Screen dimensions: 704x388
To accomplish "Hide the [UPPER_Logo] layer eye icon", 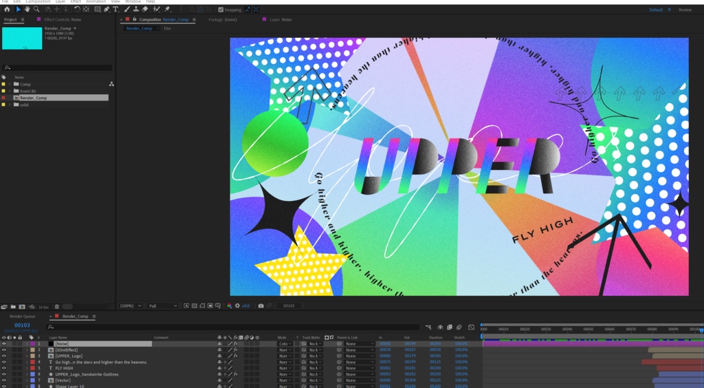I will tap(4, 356).
